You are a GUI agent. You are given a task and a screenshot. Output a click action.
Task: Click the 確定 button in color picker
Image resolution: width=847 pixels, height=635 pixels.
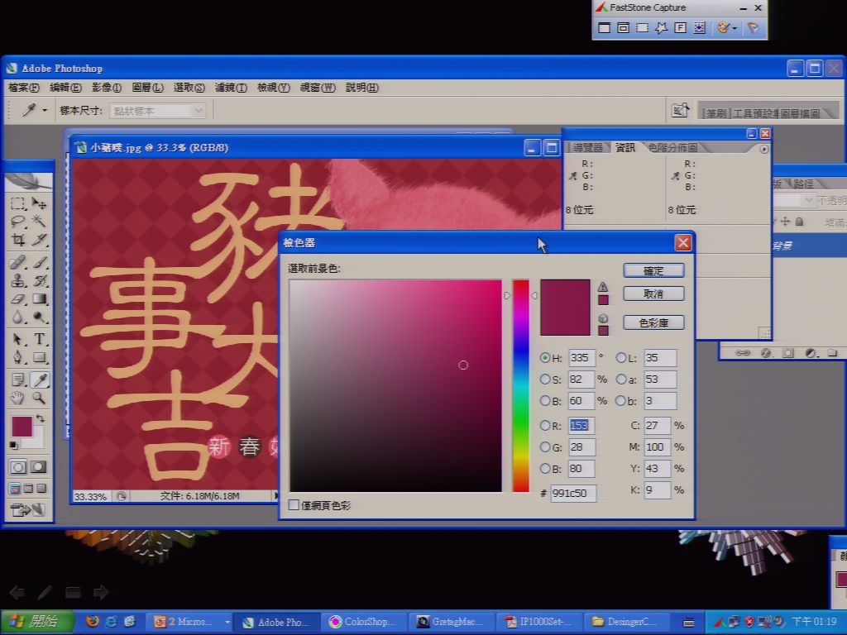tap(653, 270)
